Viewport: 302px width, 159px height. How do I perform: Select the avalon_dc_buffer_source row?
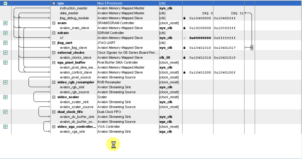tap(77, 122)
